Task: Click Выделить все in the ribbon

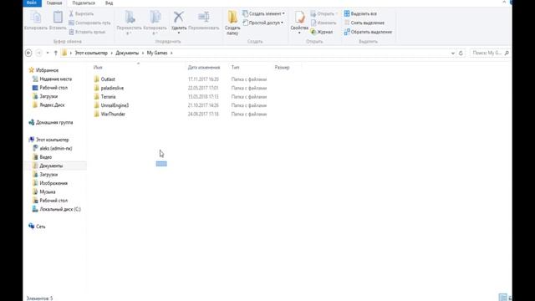Action: [x=360, y=13]
